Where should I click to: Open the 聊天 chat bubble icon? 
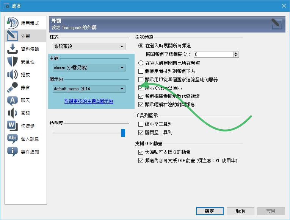coord(13,101)
